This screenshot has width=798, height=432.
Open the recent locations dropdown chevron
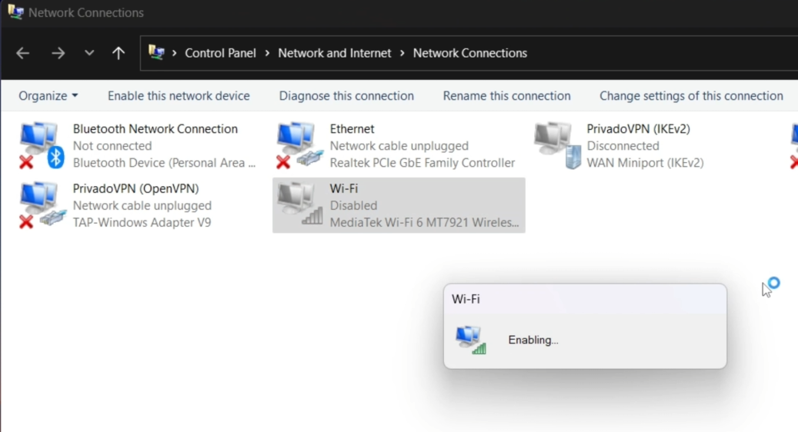click(x=89, y=53)
